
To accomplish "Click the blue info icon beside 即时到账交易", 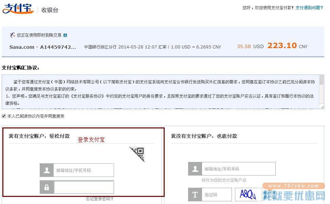I will (65, 35).
